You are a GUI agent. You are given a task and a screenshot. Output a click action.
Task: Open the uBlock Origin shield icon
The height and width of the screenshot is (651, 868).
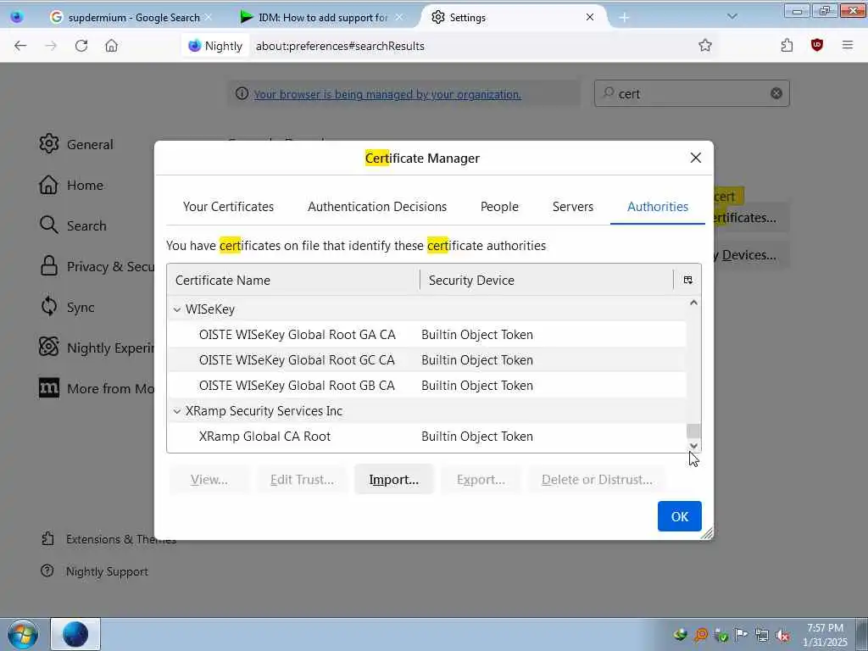tap(816, 46)
